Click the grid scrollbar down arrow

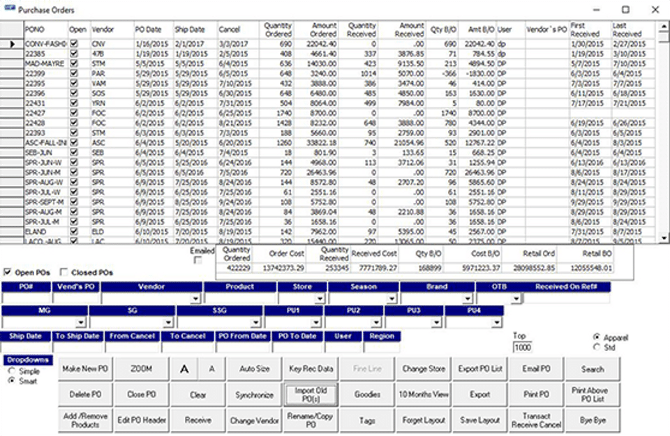coord(663,238)
